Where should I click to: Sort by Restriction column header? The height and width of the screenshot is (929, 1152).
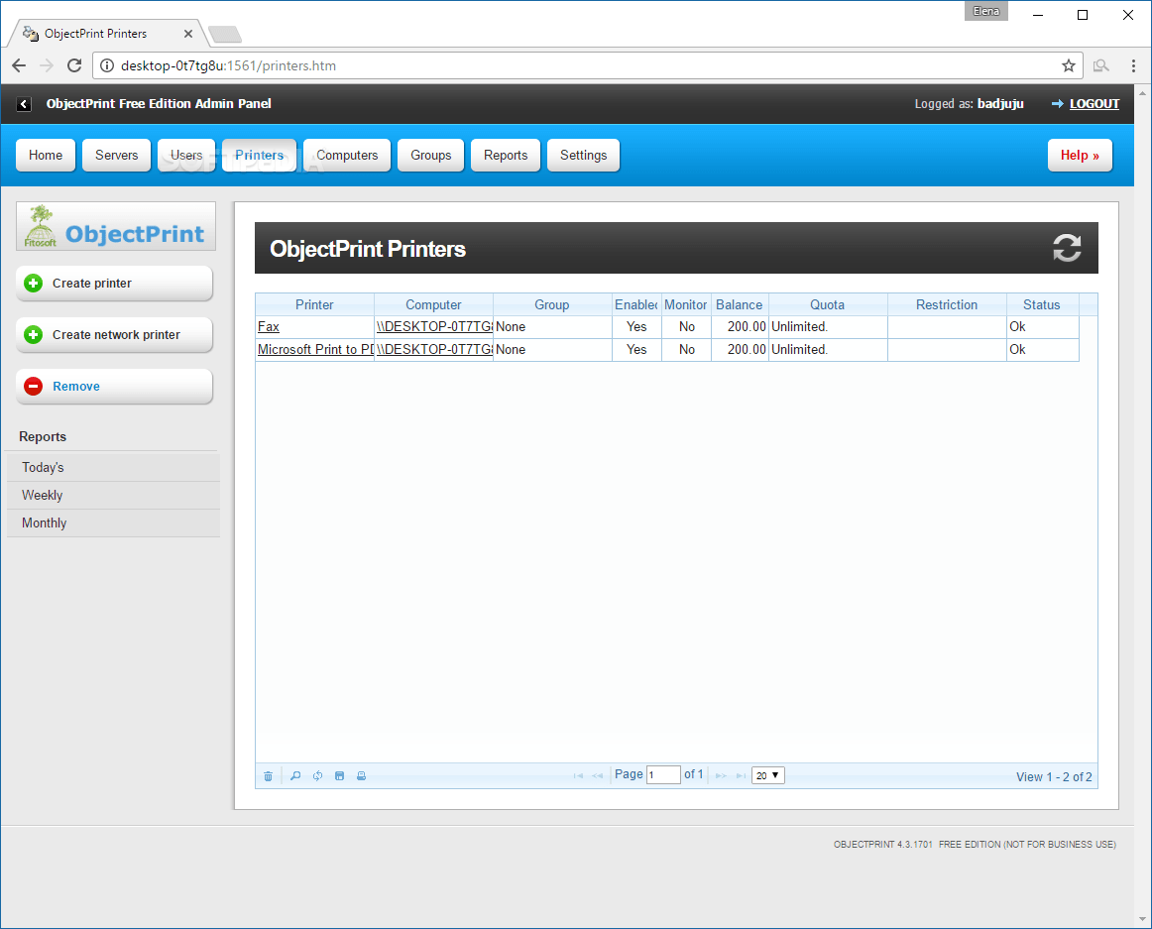pyautogui.click(x=946, y=305)
